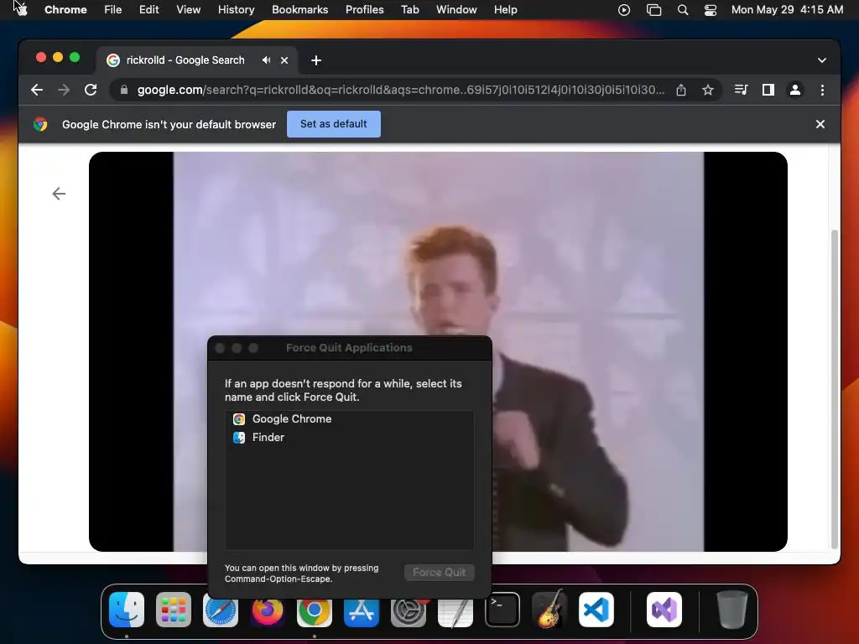
Task: Click the Force Quit button
Action: tap(440, 572)
